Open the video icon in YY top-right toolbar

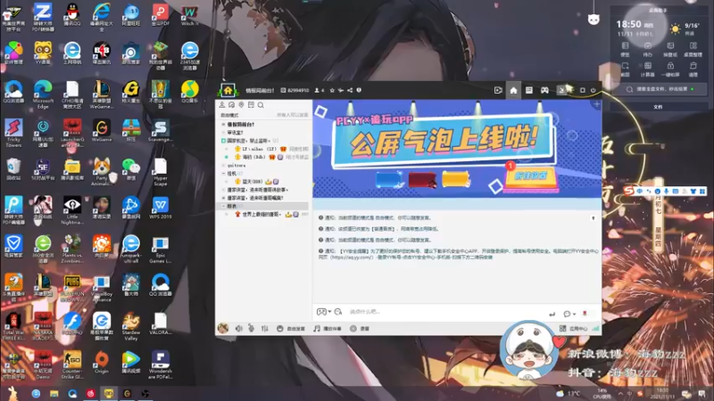pyautogui.click(x=498, y=90)
